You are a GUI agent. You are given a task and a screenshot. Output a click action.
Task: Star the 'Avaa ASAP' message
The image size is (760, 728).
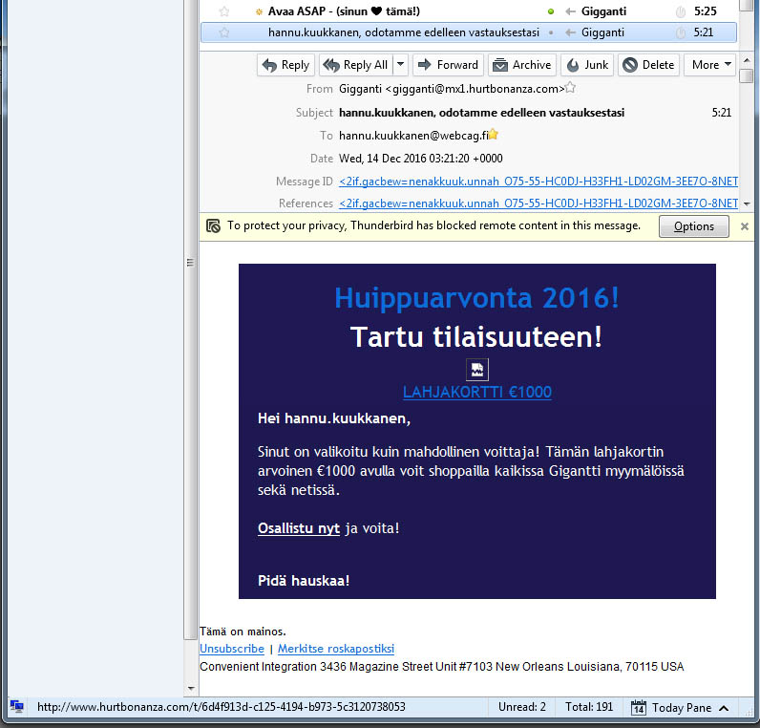[224, 11]
